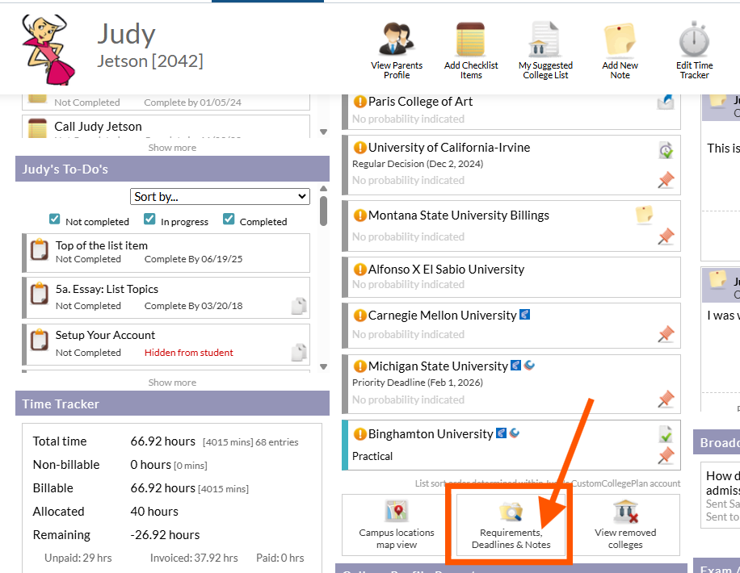Click document icon on Setup Your Account

[x=299, y=353]
